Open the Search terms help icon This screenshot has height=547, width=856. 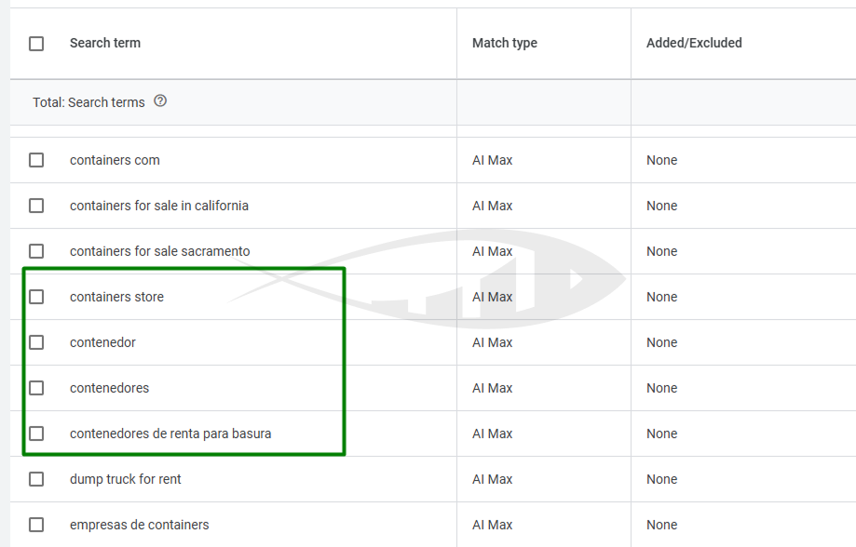(160, 102)
